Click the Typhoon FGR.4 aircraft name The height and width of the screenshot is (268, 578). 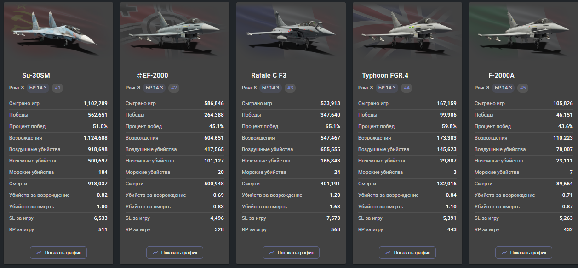(x=385, y=75)
